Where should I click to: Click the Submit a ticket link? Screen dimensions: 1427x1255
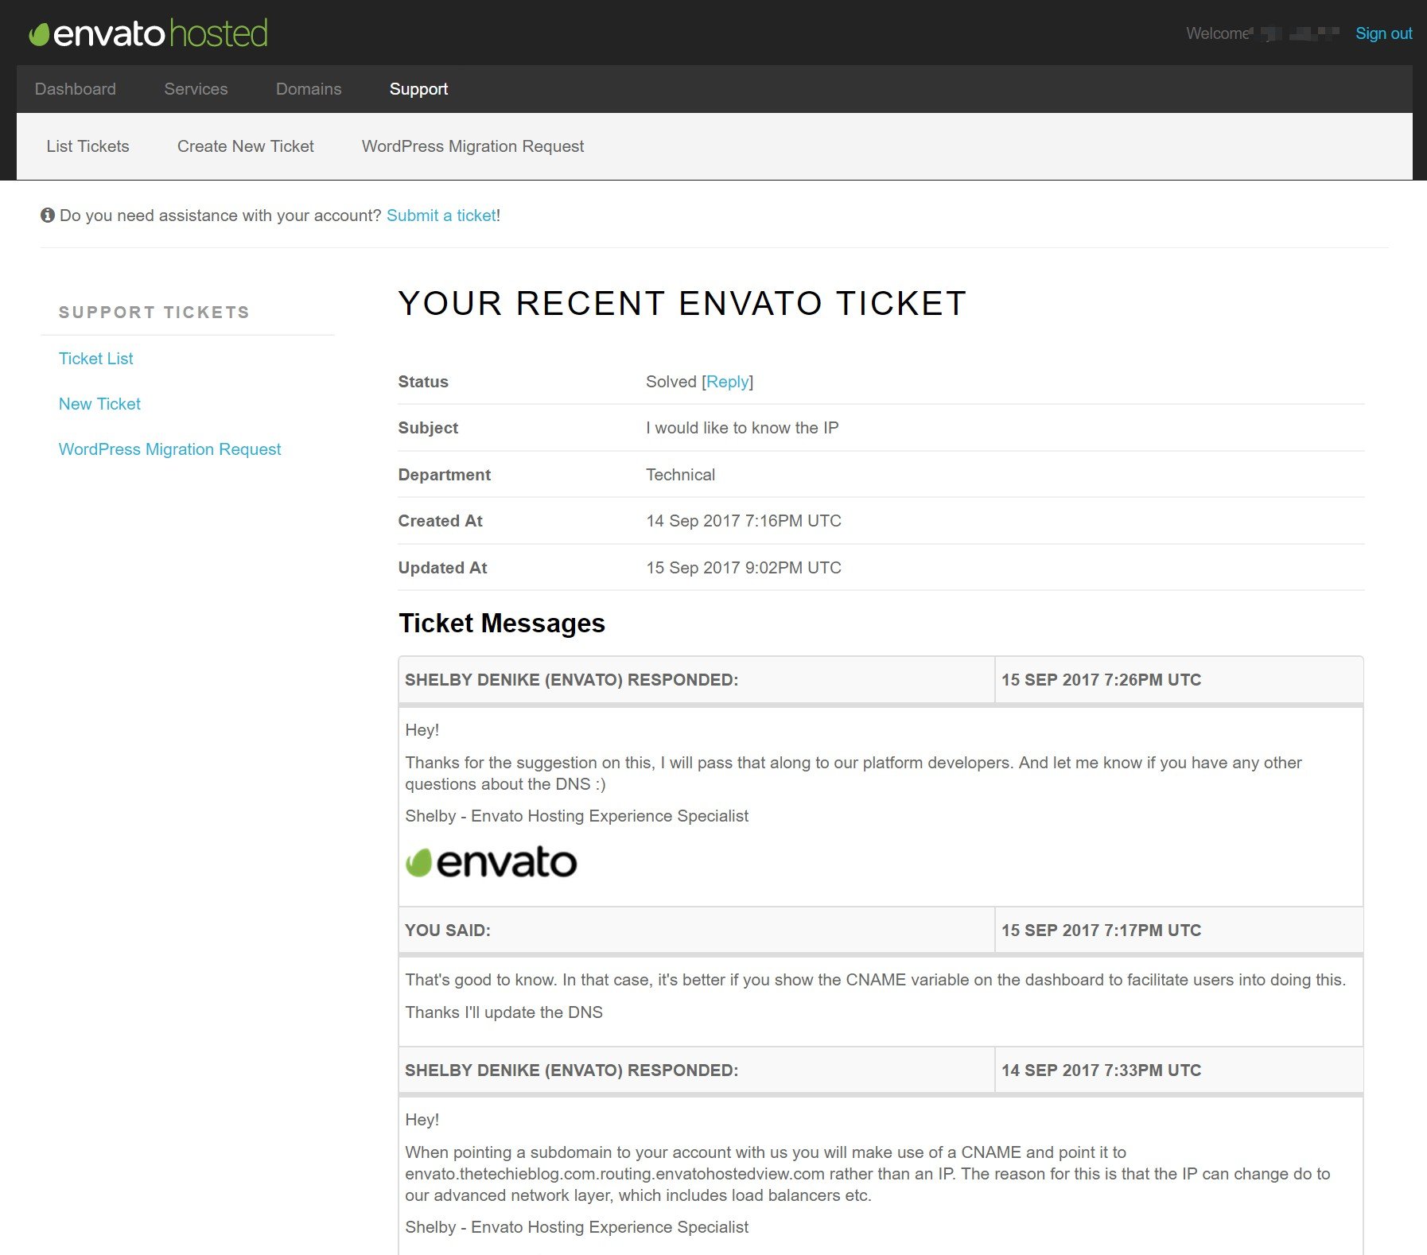pyautogui.click(x=441, y=216)
